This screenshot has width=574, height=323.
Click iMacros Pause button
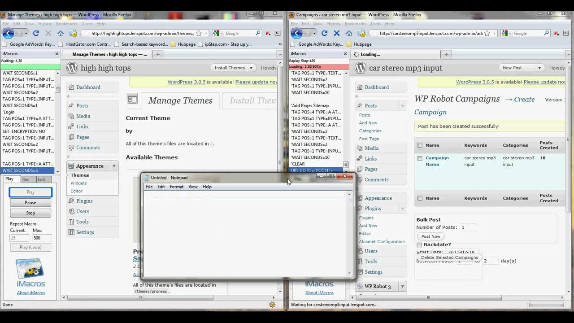click(30, 202)
